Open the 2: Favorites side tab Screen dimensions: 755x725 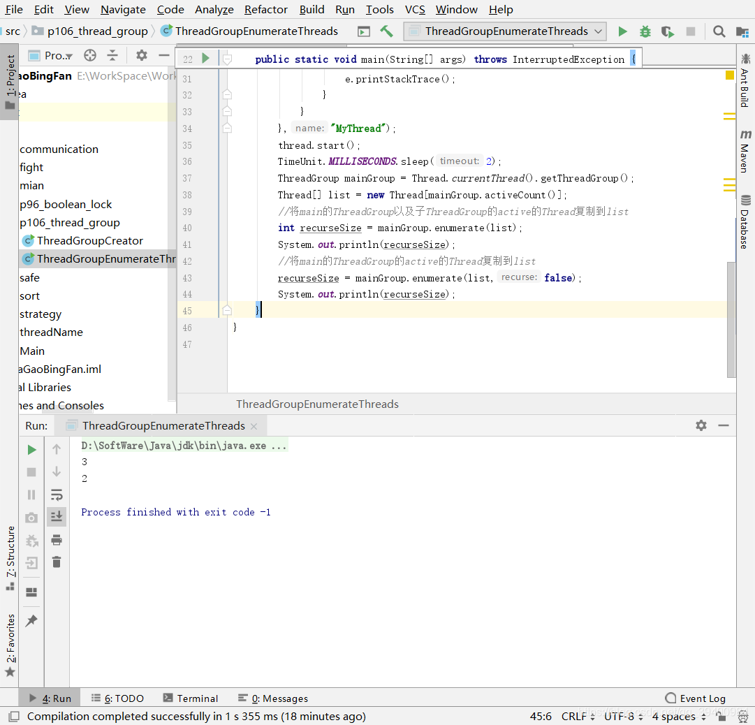[10, 645]
